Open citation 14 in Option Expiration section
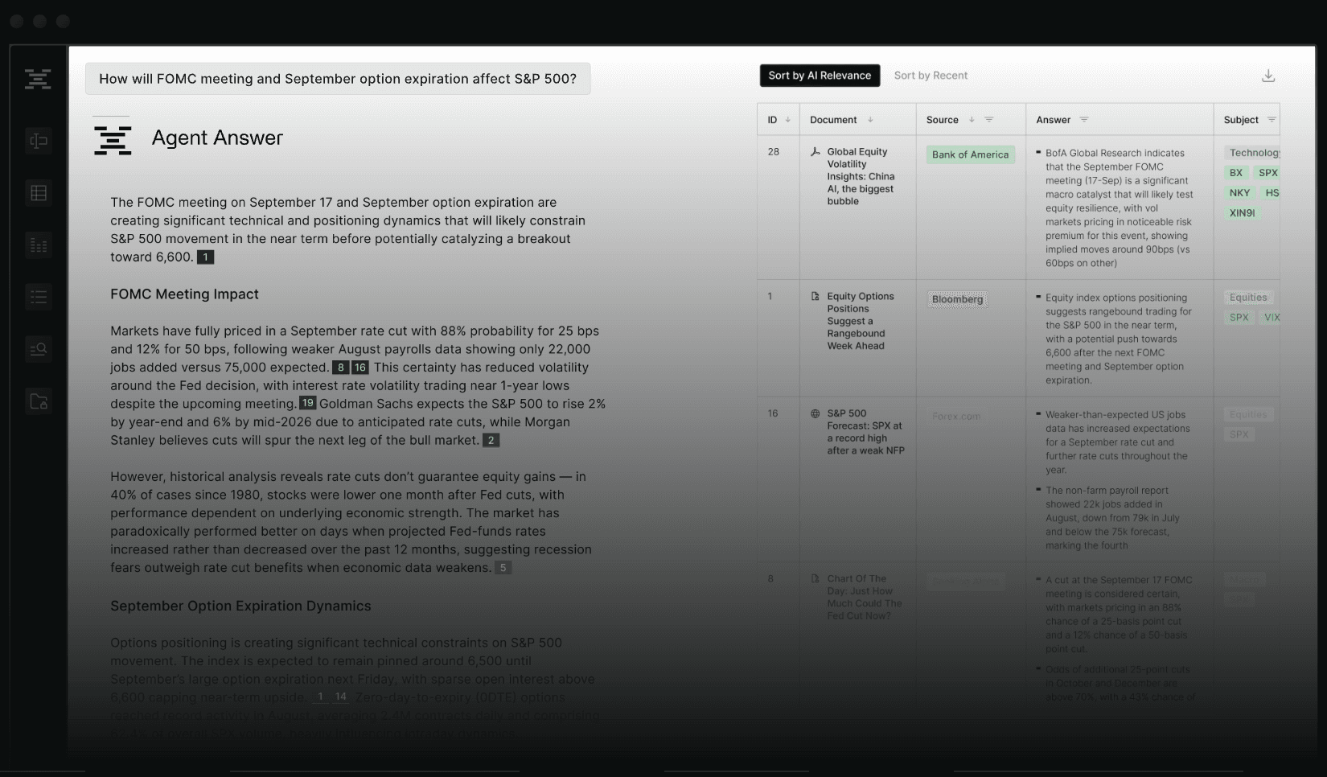This screenshot has width=1327, height=777. click(341, 697)
